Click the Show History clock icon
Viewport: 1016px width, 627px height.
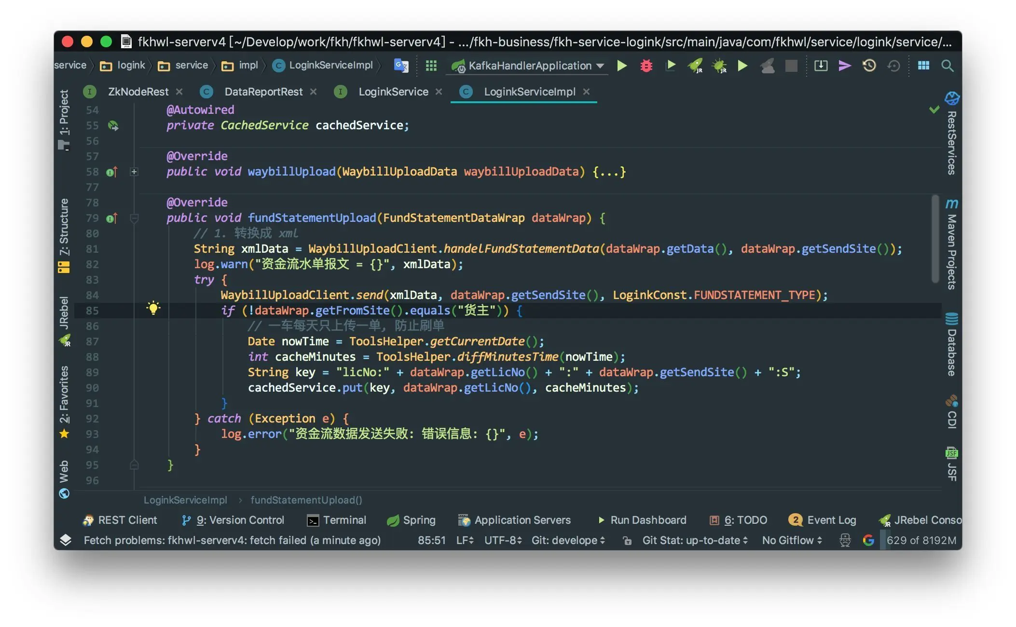click(x=869, y=66)
